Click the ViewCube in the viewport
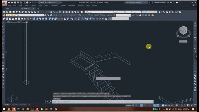 click(x=183, y=30)
